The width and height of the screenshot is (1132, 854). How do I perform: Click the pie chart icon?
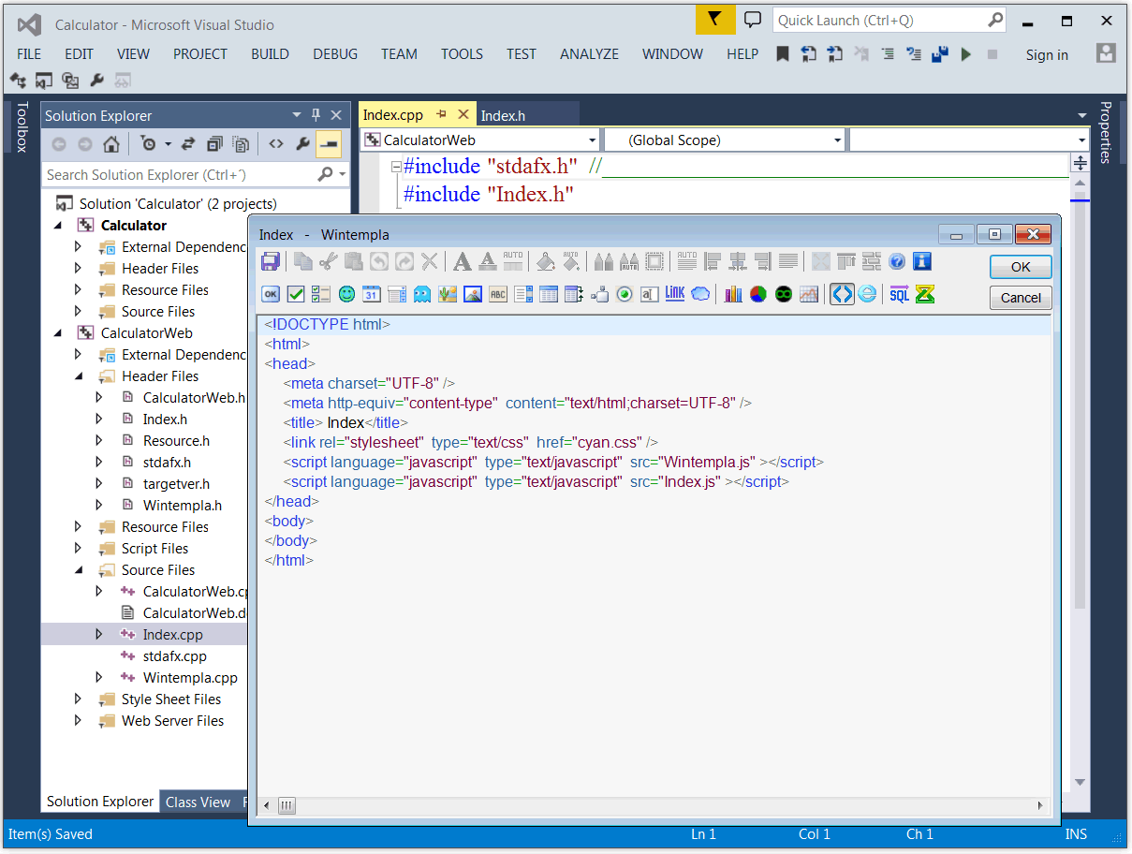click(758, 294)
